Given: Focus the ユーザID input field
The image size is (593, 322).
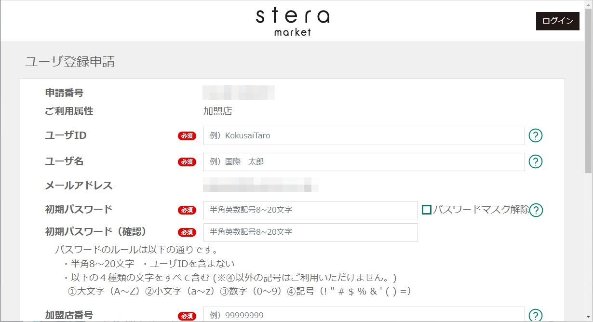Looking at the screenshot, I should (364, 136).
